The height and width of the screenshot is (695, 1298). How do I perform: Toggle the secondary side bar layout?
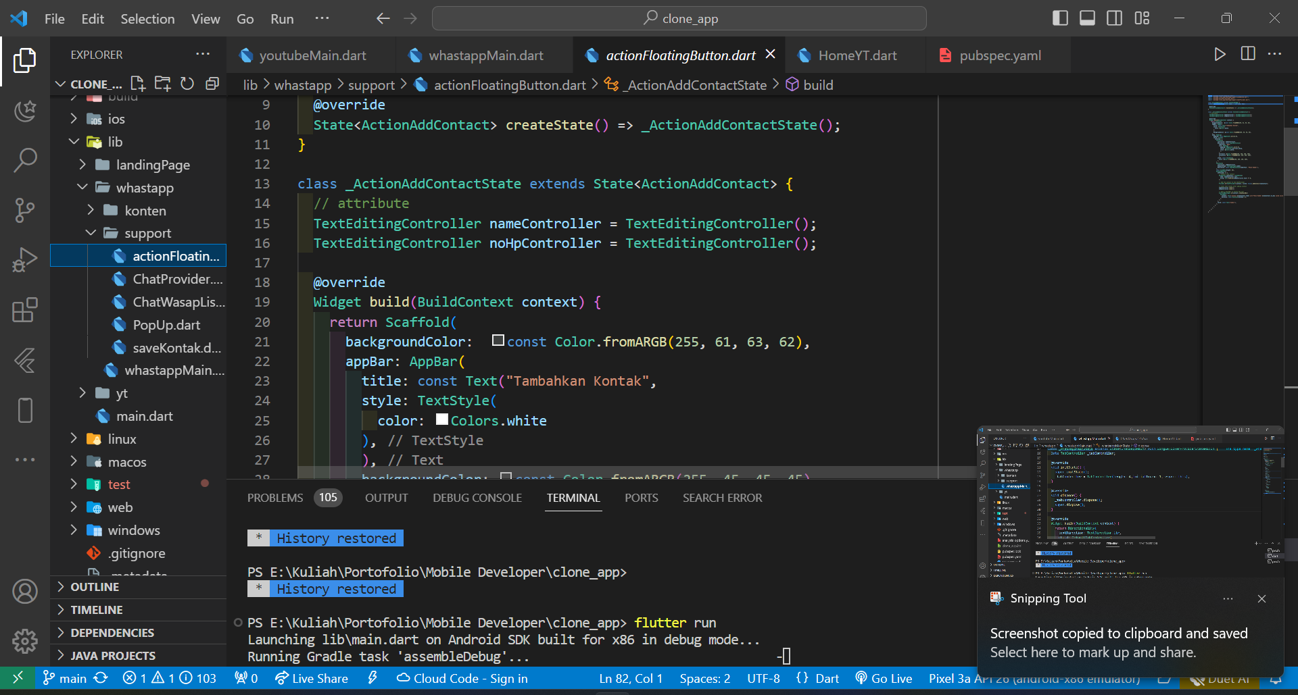(x=1114, y=18)
